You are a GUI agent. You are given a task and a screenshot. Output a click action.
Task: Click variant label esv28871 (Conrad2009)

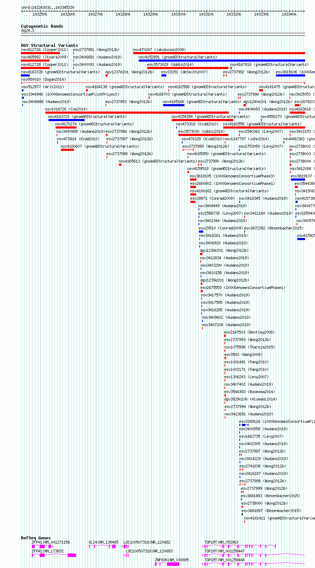click(x=212, y=198)
